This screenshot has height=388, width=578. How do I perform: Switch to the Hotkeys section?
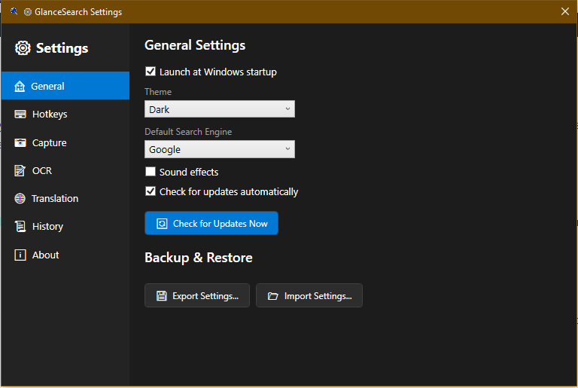65,114
